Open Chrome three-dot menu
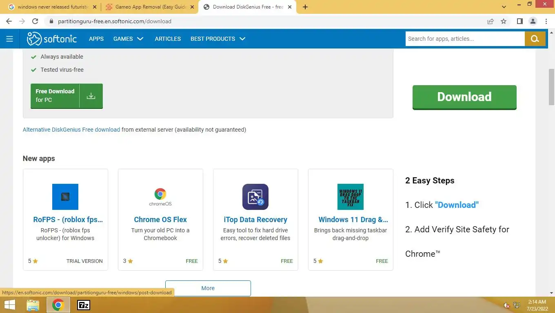Screen dimensions: 555x313 click(546, 21)
